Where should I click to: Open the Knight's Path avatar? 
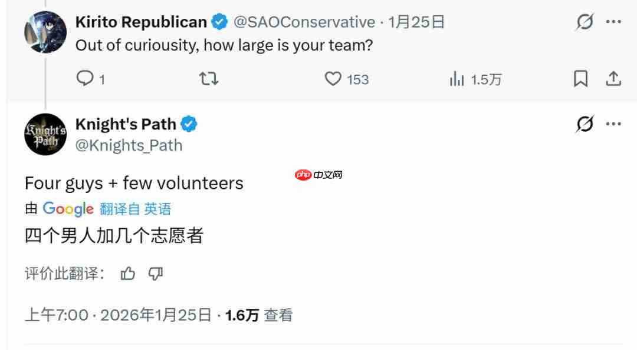click(45, 134)
